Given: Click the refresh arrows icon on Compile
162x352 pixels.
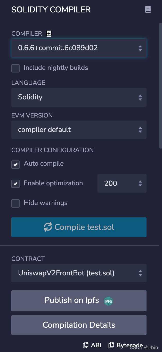Looking at the screenshot, I should [x=48, y=227].
